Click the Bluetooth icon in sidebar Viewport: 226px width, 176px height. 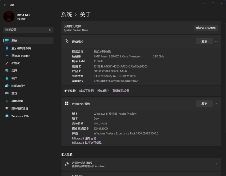pos(7,48)
